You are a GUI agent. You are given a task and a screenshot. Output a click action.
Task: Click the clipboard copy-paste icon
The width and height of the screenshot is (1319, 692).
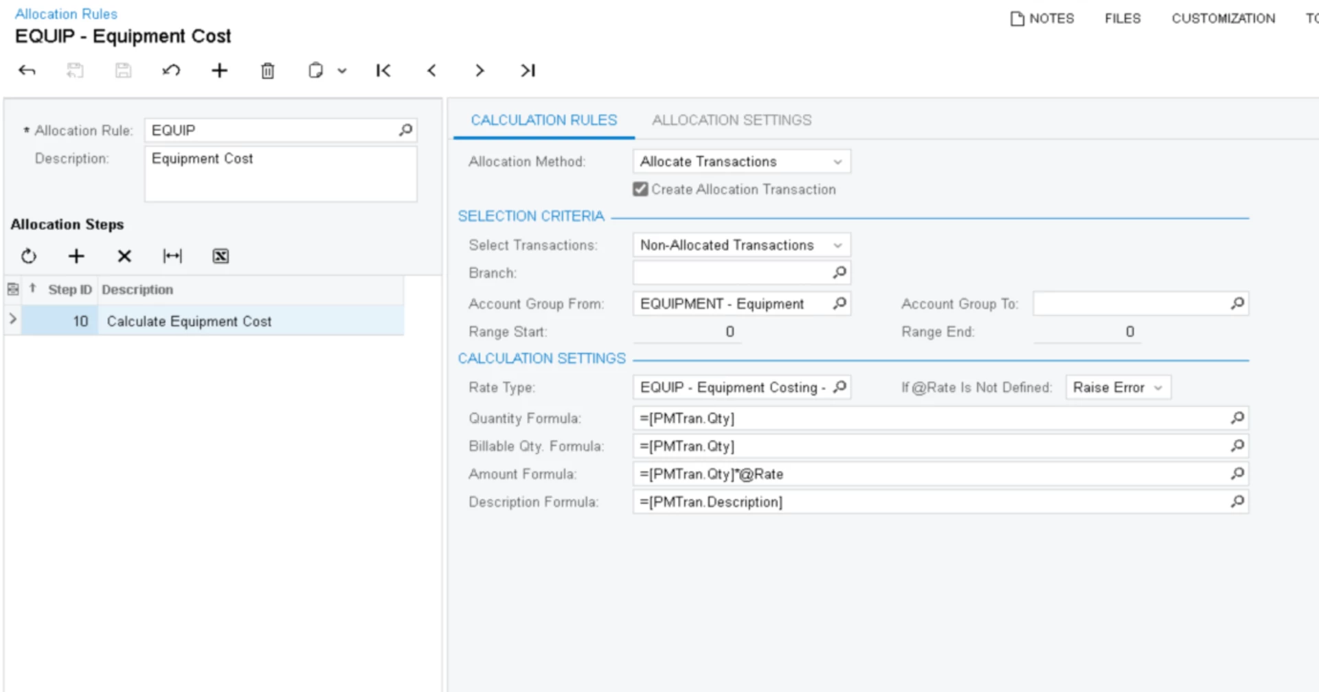point(315,70)
